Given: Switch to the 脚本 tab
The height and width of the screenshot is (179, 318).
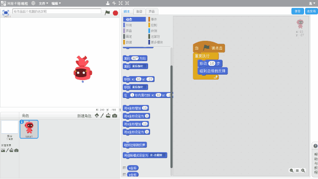Looking at the screenshot, I should (x=127, y=11).
